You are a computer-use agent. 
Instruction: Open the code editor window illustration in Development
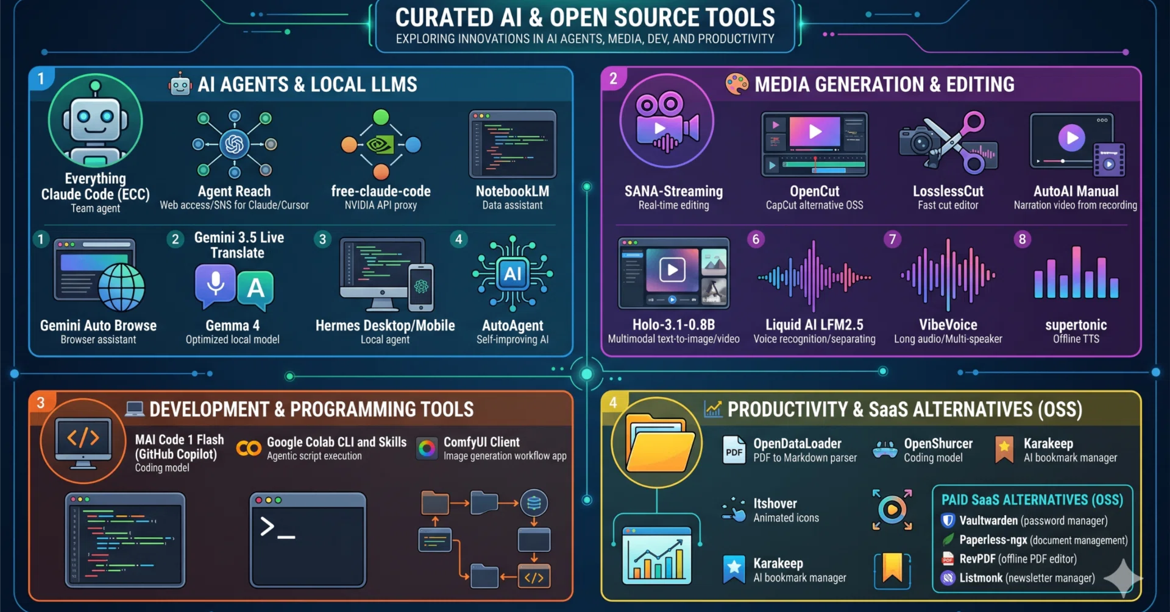coord(125,540)
